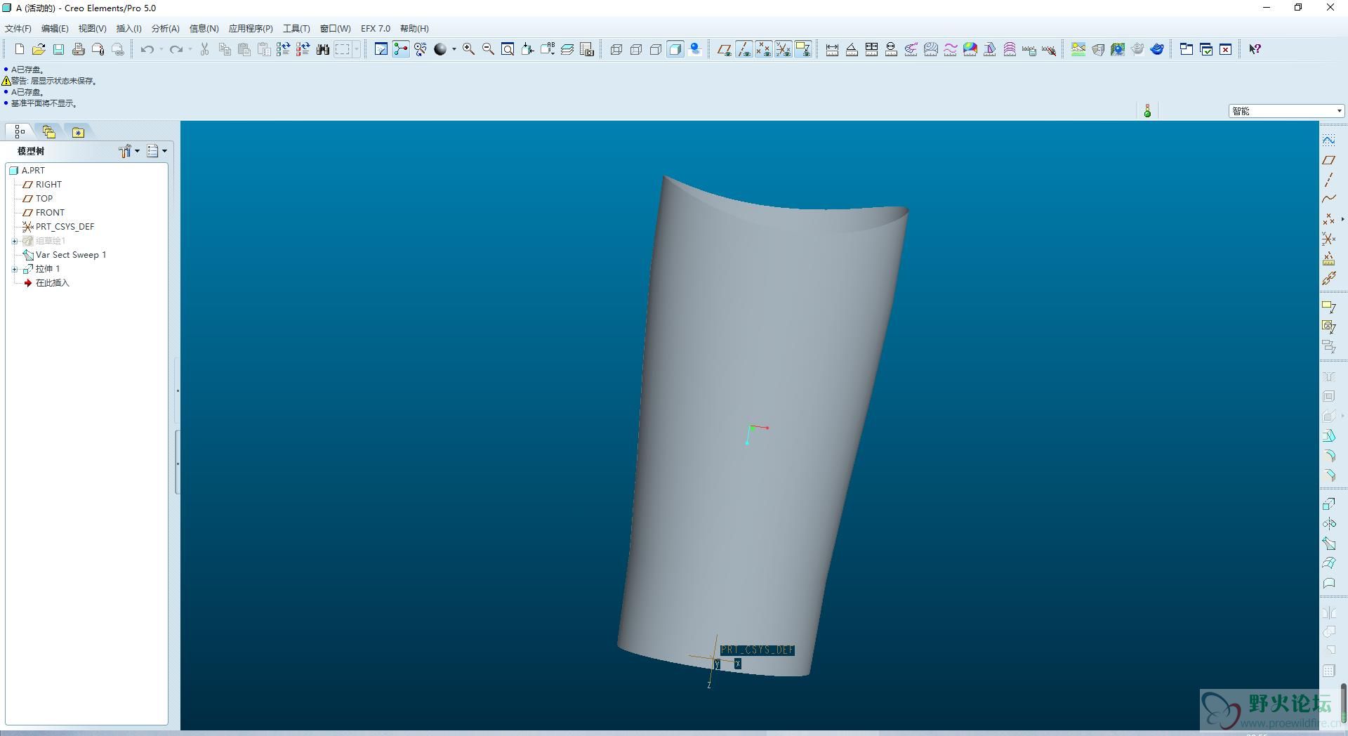This screenshot has width=1348, height=736.
Task: Toggle datum points display
Action: click(x=764, y=49)
